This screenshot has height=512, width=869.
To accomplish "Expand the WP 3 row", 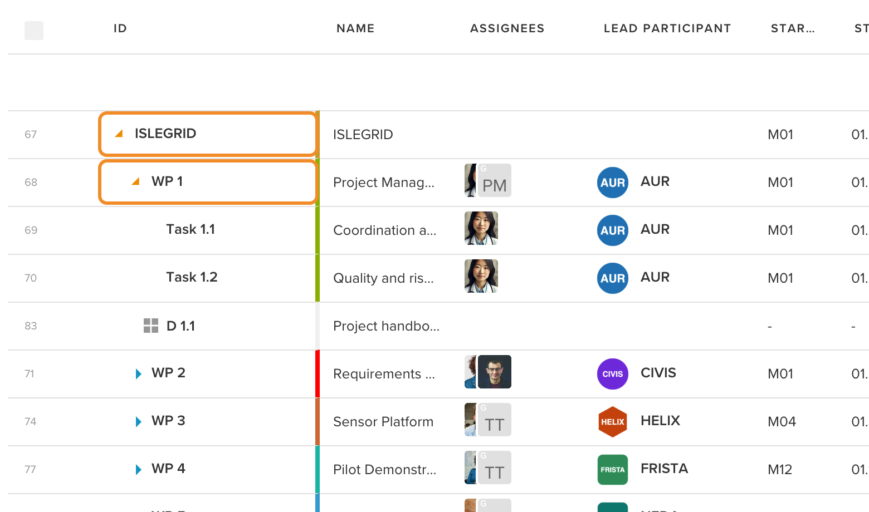I will [x=139, y=422].
